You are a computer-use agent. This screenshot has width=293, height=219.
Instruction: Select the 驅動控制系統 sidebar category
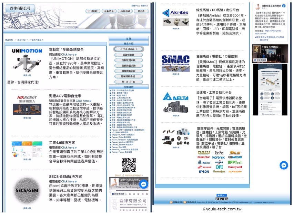coord(129,66)
